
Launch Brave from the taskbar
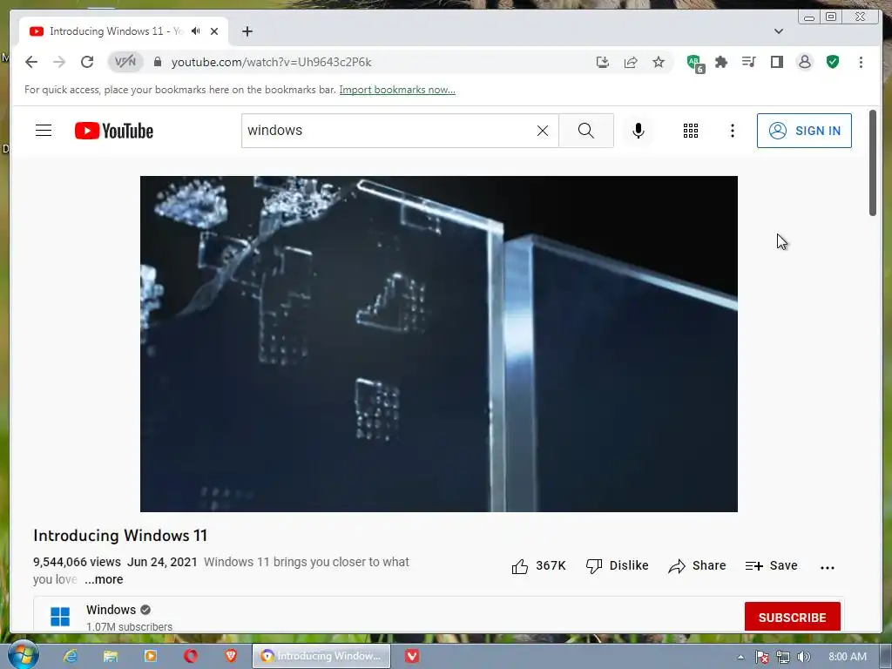[x=230, y=656]
